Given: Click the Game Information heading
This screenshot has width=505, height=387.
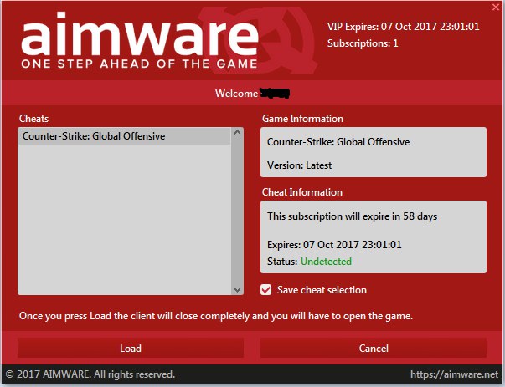Looking at the screenshot, I should [302, 119].
